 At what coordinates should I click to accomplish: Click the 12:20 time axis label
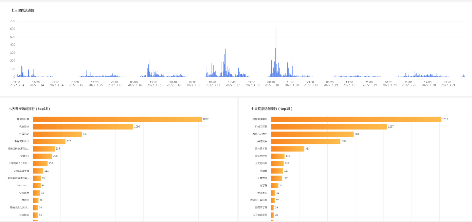pyautogui.click(x=153, y=82)
